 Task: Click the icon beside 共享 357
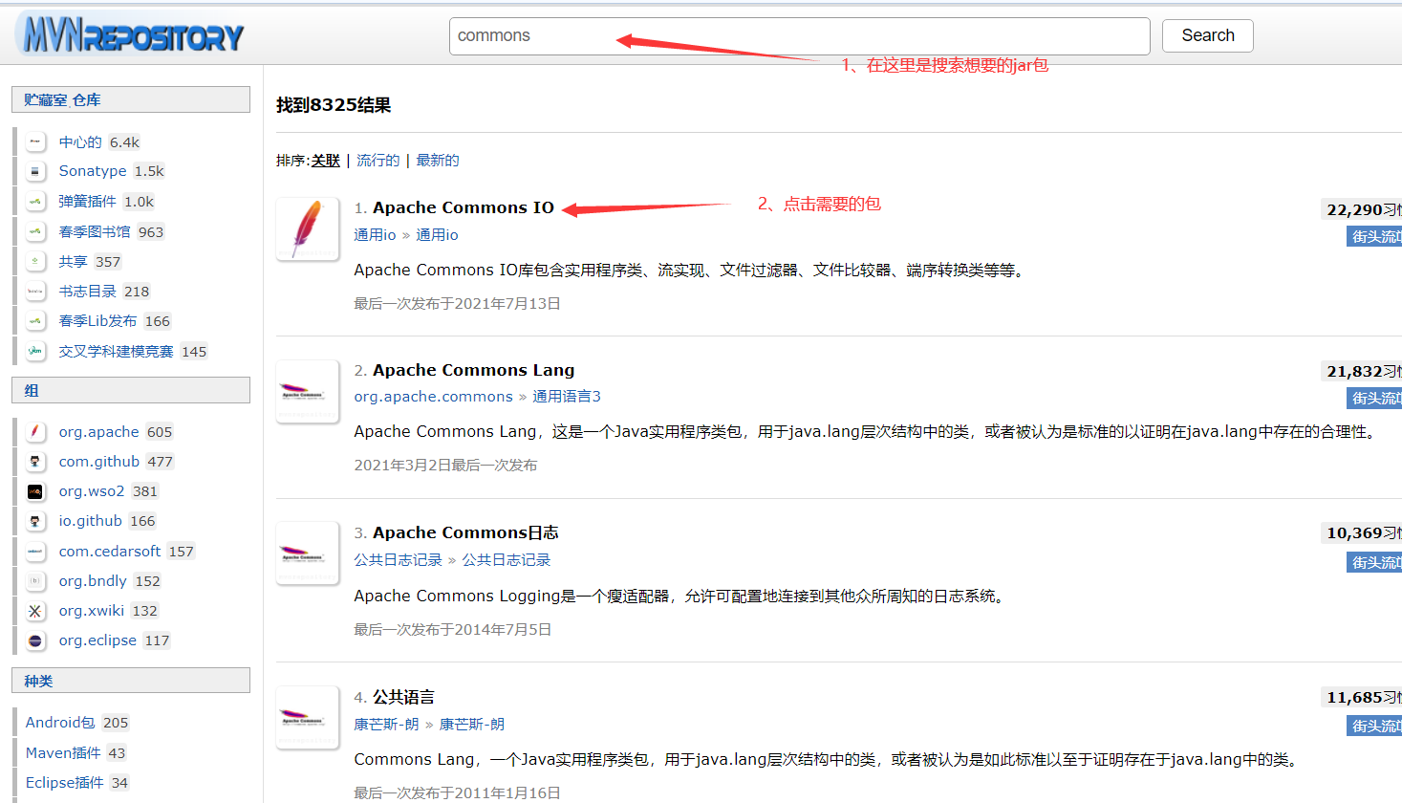(x=35, y=261)
